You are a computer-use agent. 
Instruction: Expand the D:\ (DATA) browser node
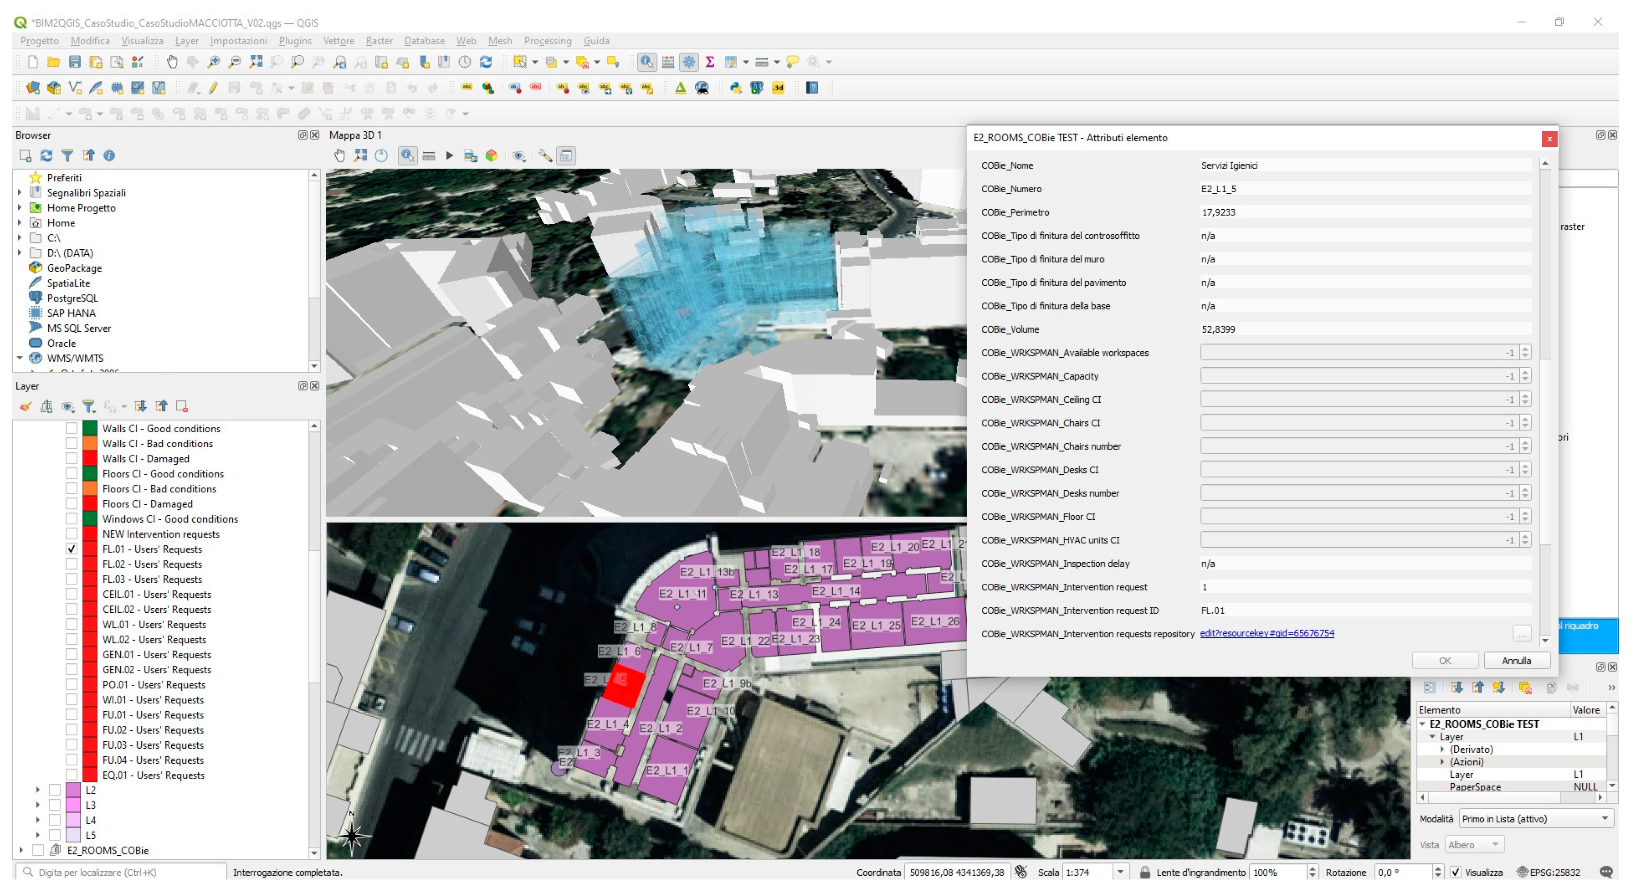[x=20, y=253]
